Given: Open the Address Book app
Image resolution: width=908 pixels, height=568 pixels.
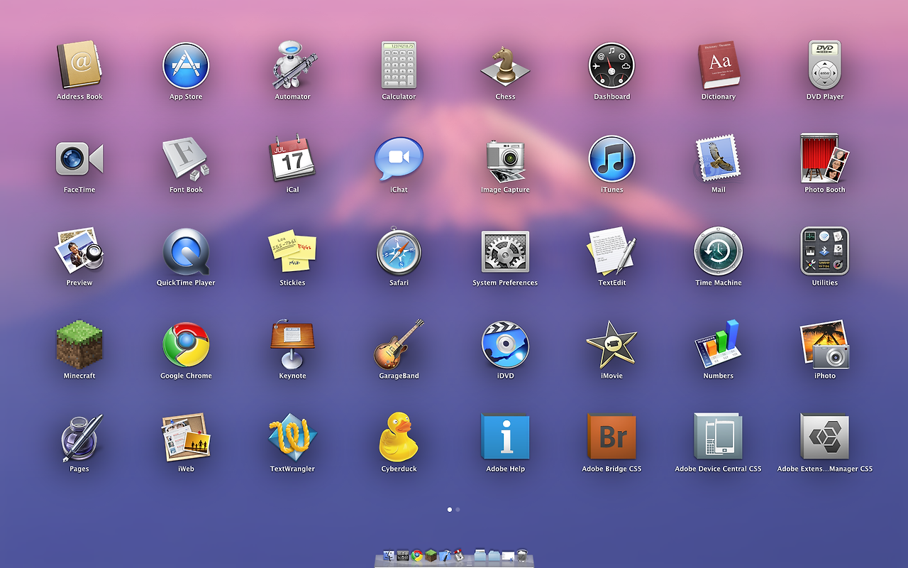Looking at the screenshot, I should point(79,65).
